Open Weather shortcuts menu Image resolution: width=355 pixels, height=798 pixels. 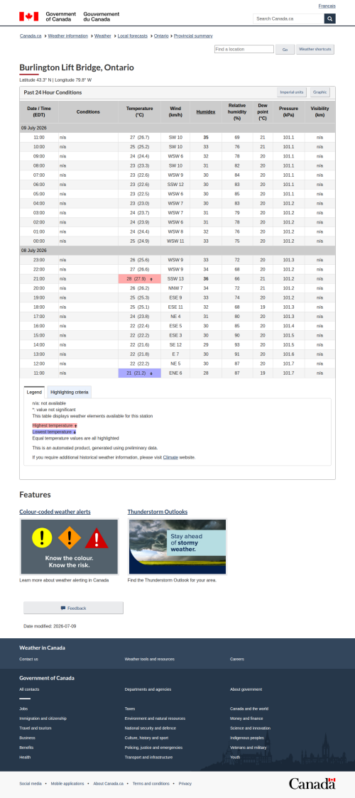pos(315,50)
